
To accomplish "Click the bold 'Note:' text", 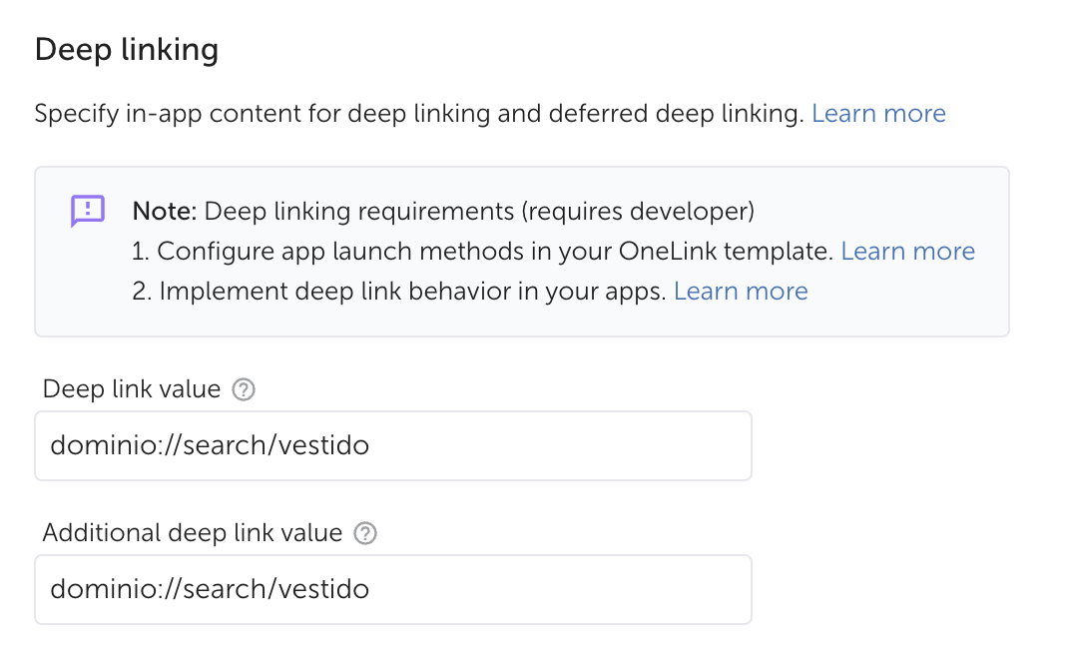I will pos(166,212).
